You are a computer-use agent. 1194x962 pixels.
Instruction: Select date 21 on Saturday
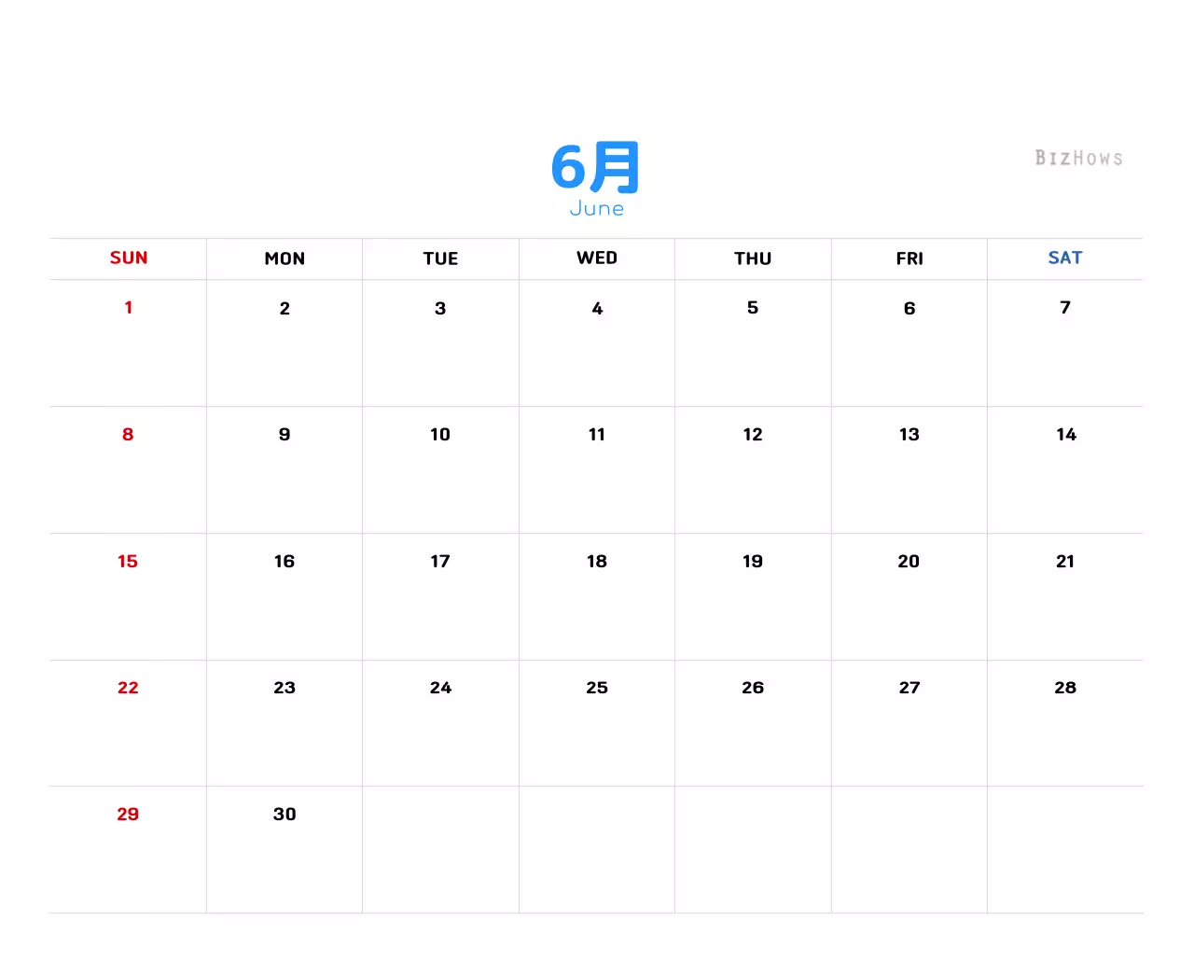[x=1064, y=562]
